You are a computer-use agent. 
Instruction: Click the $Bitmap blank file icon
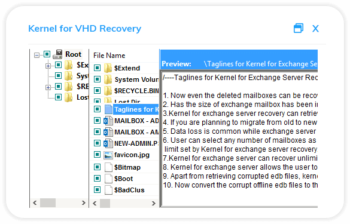pos(108,167)
